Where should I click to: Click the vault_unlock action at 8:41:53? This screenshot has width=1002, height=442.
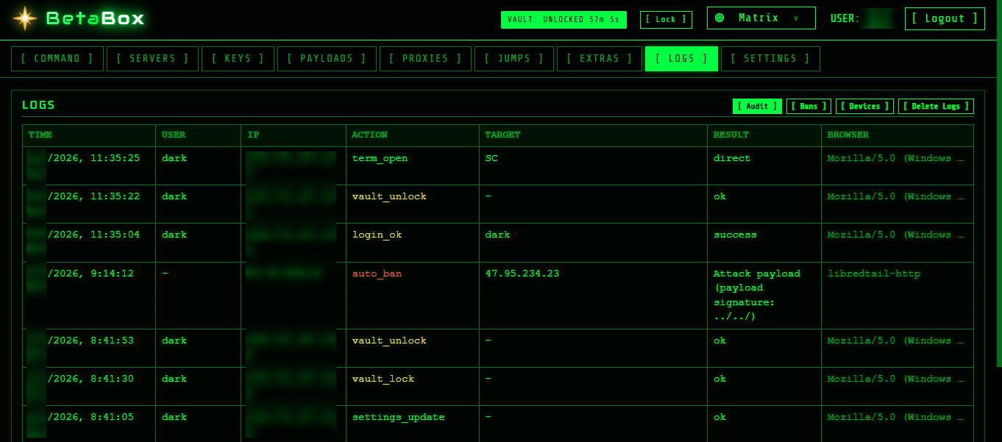pyautogui.click(x=389, y=341)
